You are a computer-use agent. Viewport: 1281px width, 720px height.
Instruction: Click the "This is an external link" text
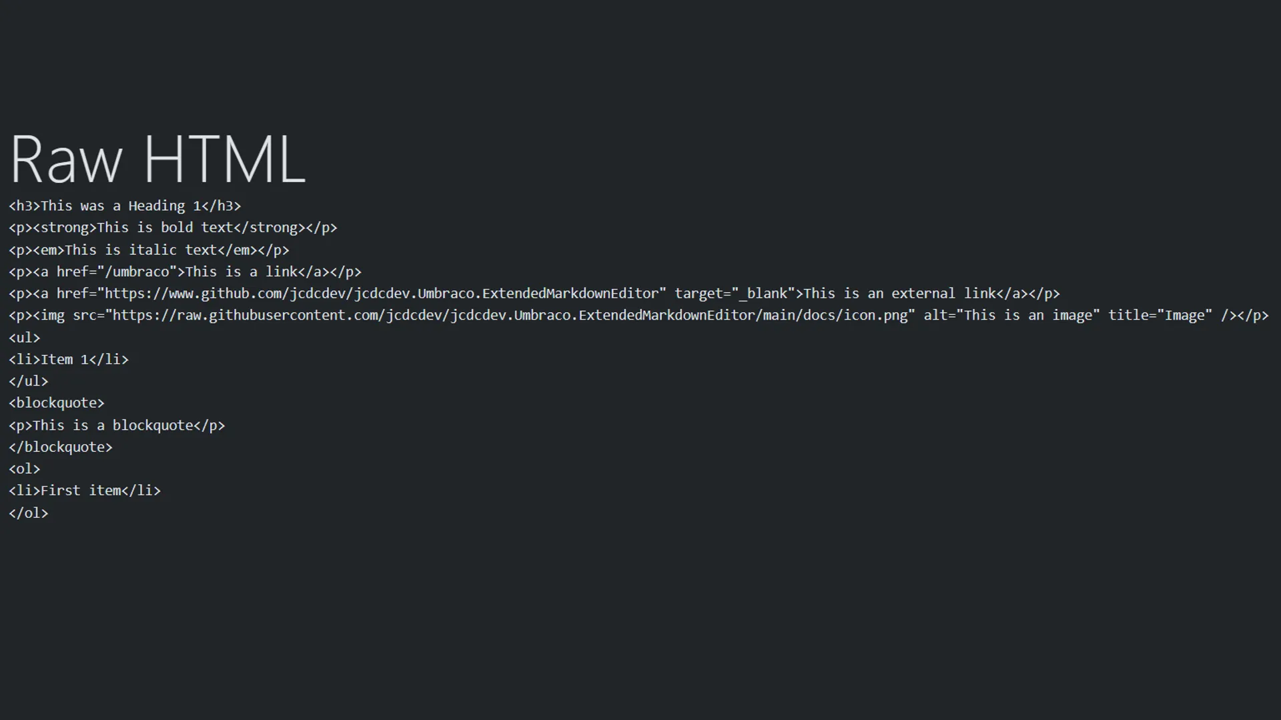900,294
